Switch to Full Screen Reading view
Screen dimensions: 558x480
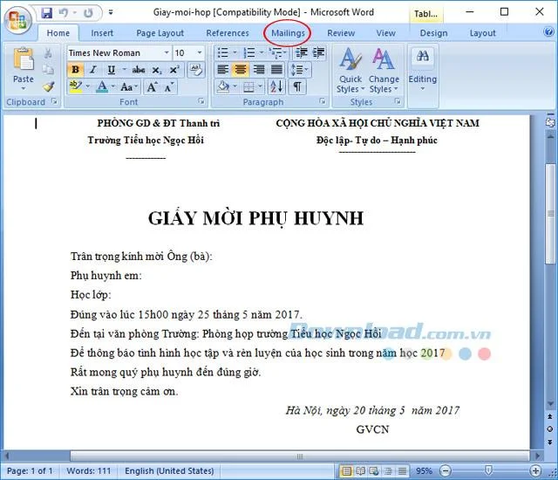tap(360, 471)
